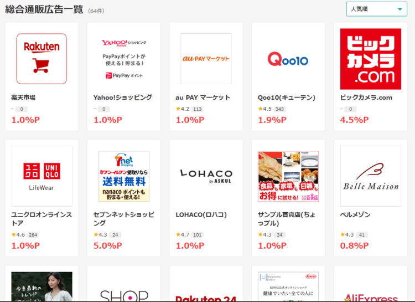
Task: Open the 楽天市場 shop title link
Action: [23, 98]
